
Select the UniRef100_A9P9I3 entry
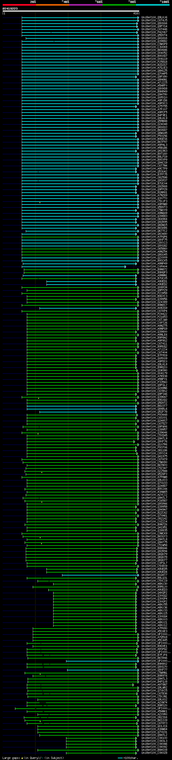(154, 103)
